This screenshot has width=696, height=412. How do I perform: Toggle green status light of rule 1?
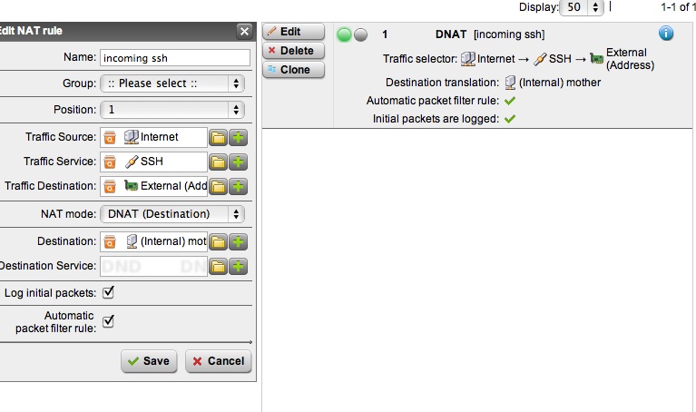coord(344,34)
